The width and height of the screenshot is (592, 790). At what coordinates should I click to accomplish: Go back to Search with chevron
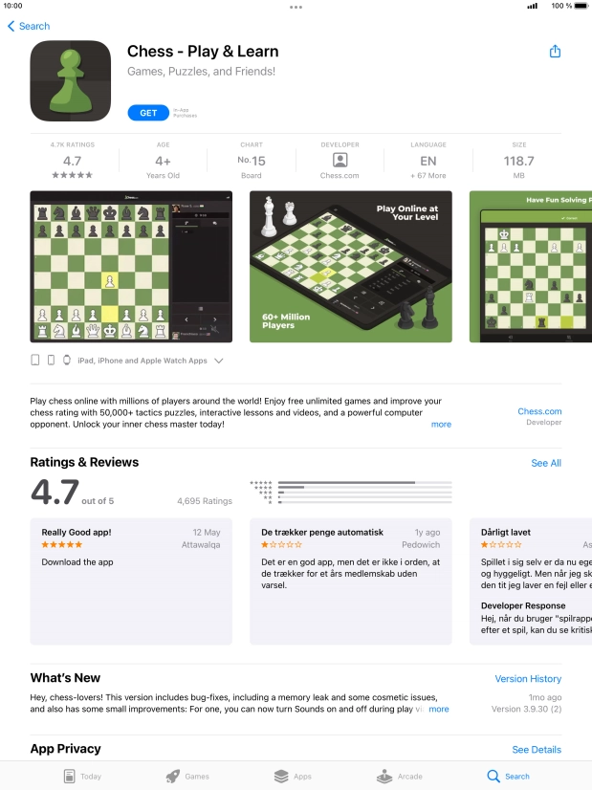[29, 26]
